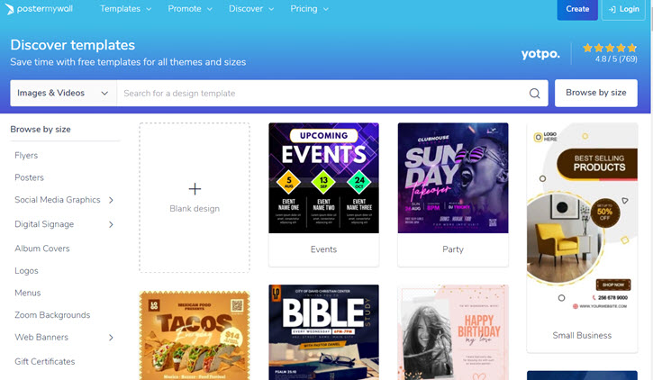The image size is (653, 380).
Task: Select Logos in the sidebar
Action: [x=26, y=271]
